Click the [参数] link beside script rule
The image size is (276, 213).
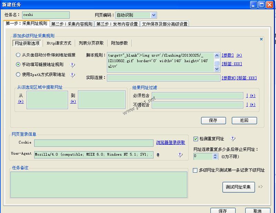tap(228, 55)
